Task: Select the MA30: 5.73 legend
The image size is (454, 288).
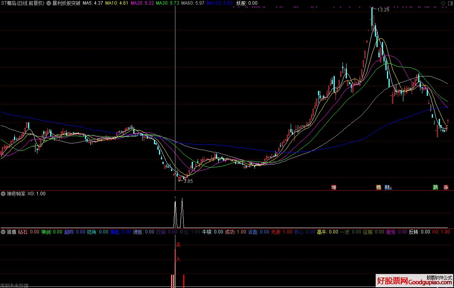Action: 167,3
